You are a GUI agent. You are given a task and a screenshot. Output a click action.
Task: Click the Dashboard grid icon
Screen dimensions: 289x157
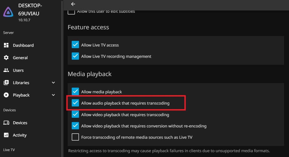point(6,45)
